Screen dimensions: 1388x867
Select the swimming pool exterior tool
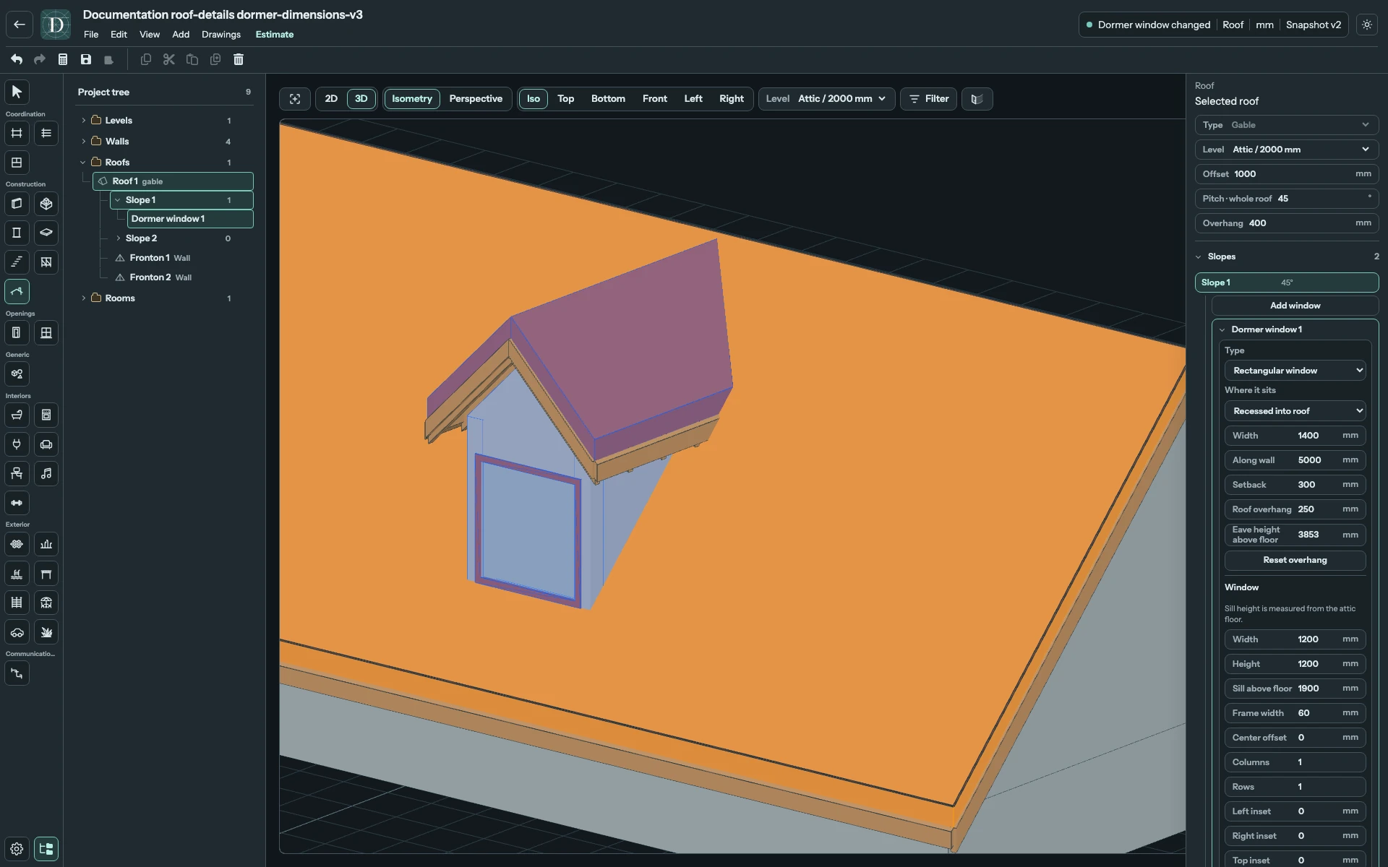[x=17, y=574]
